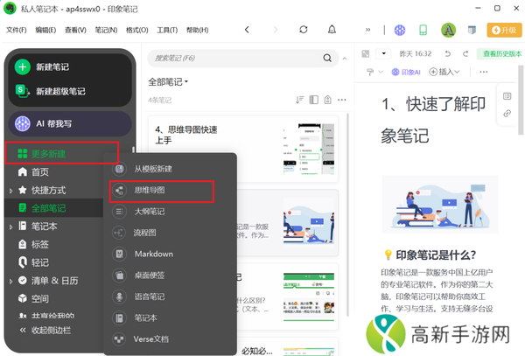Click 印象AI in the editor toolbar

tap(406, 72)
